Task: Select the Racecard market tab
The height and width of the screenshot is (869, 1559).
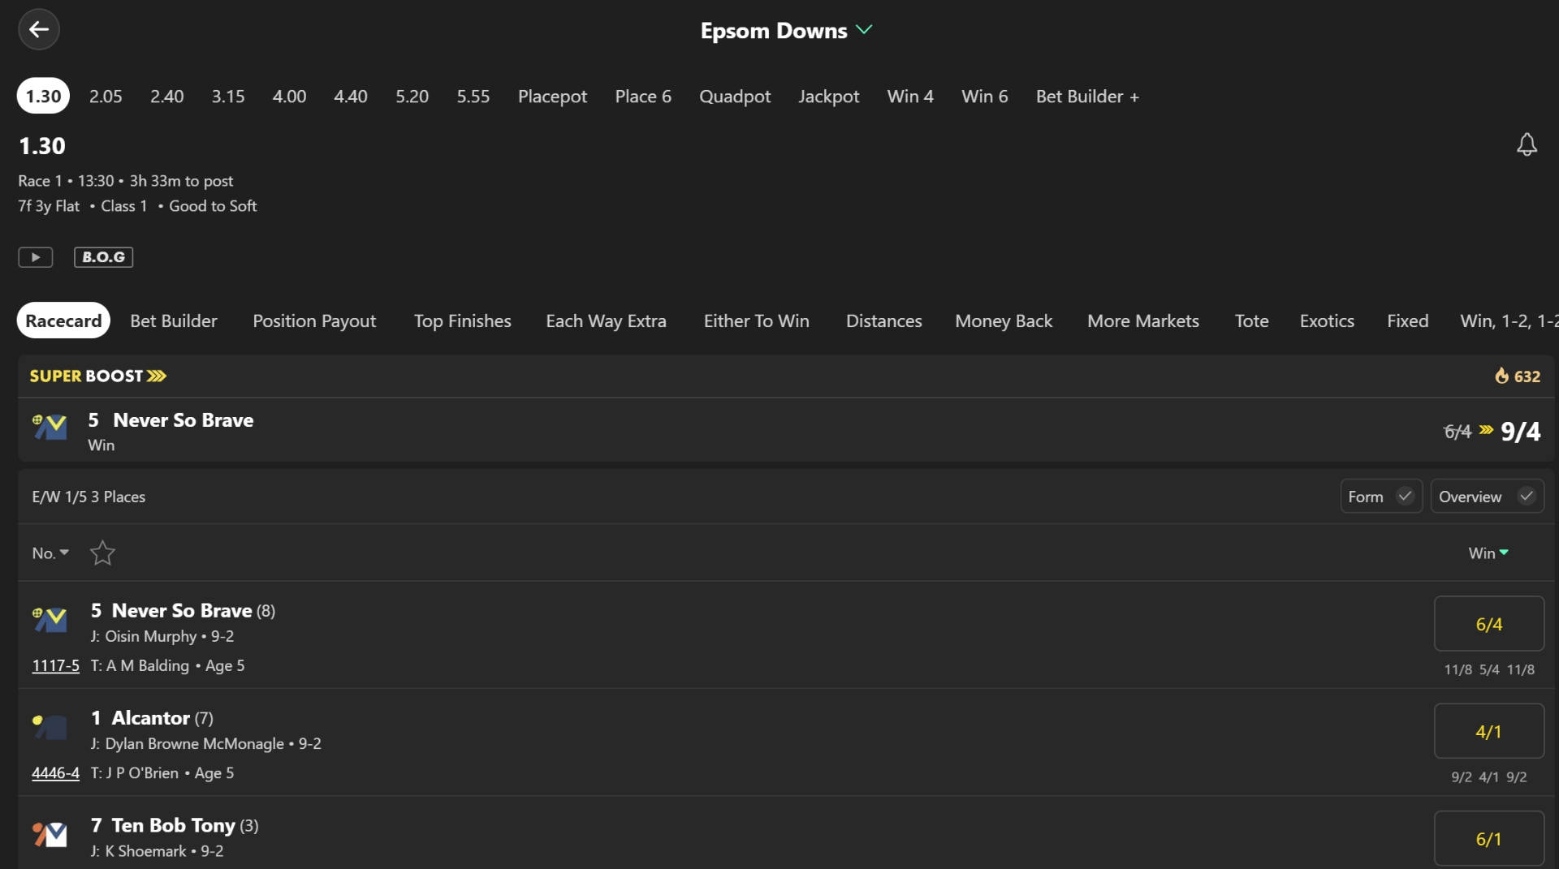Action: pos(63,320)
